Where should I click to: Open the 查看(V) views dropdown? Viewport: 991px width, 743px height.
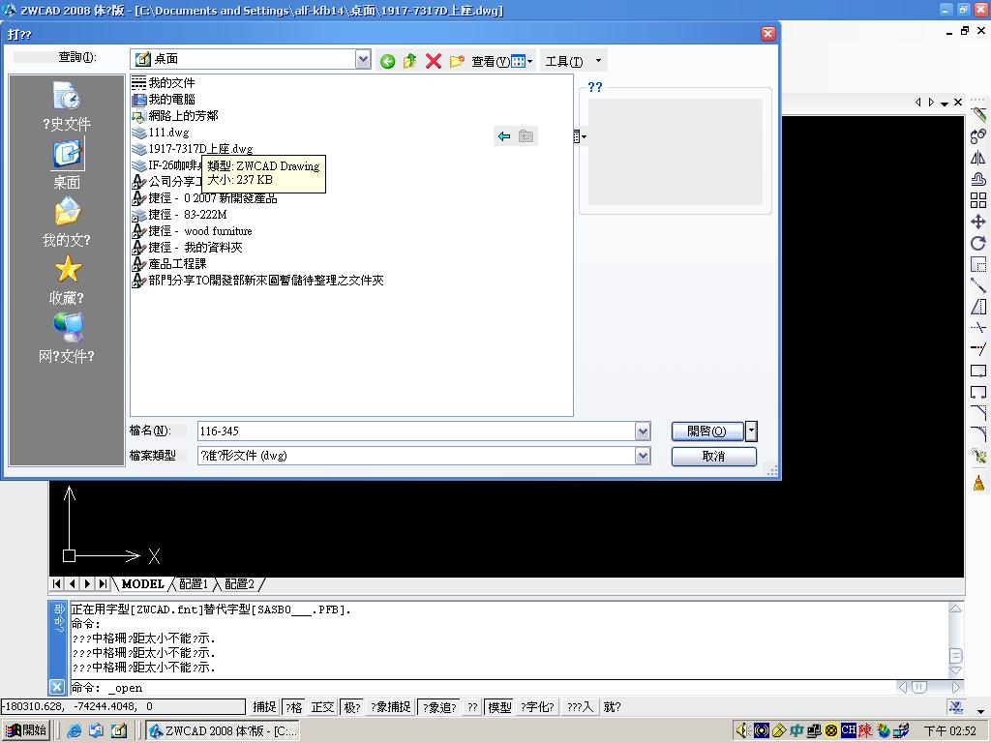[502, 61]
